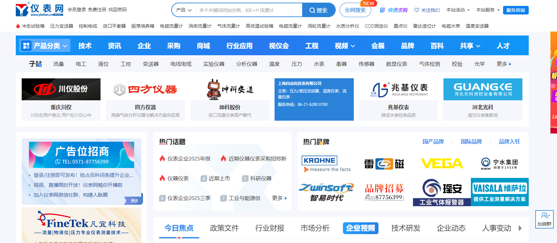This screenshot has height=243, width=557.
Task: Open the KROHNE brand logo
Action: tap(319, 160)
